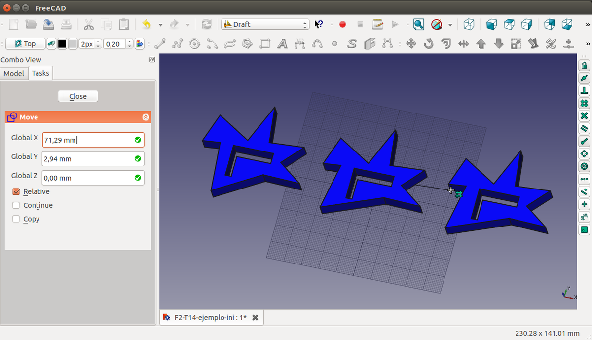The width and height of the screenshot is (592, 340).
Task: Click the Draft Circle tool icon
Action: point(195,44)
